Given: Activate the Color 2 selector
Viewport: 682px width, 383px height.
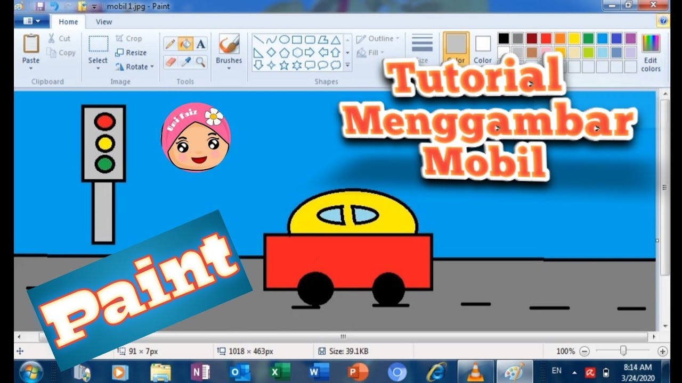Looking at the screenshot, I should click(483, 50).
